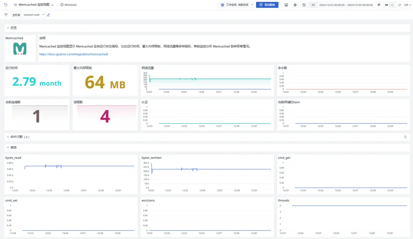
Task: Click the refresh icon
Action: tap(399, 5)
